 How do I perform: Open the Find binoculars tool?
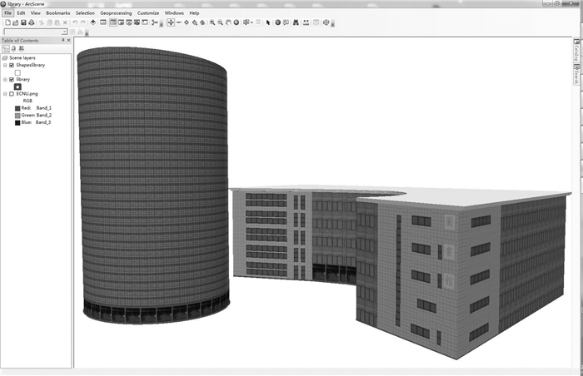pyautogui.click(x=293, y=22)
